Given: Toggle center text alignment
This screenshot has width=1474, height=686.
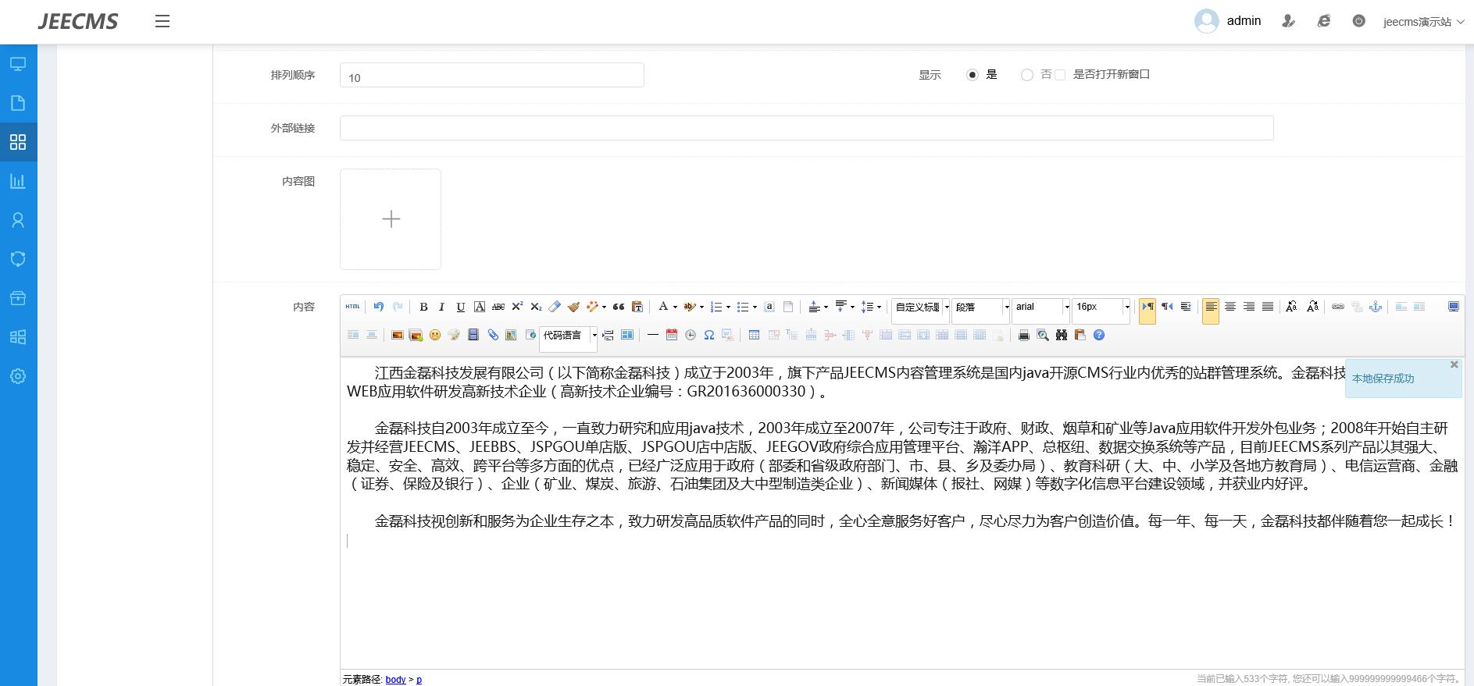Looking at the screenshot, I should [1230, 307].
